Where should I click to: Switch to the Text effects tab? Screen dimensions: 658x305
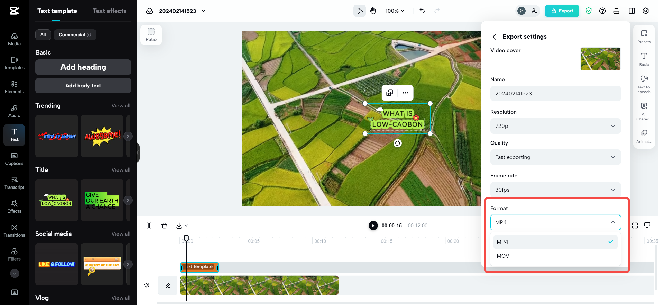click(x=109, y=11)
